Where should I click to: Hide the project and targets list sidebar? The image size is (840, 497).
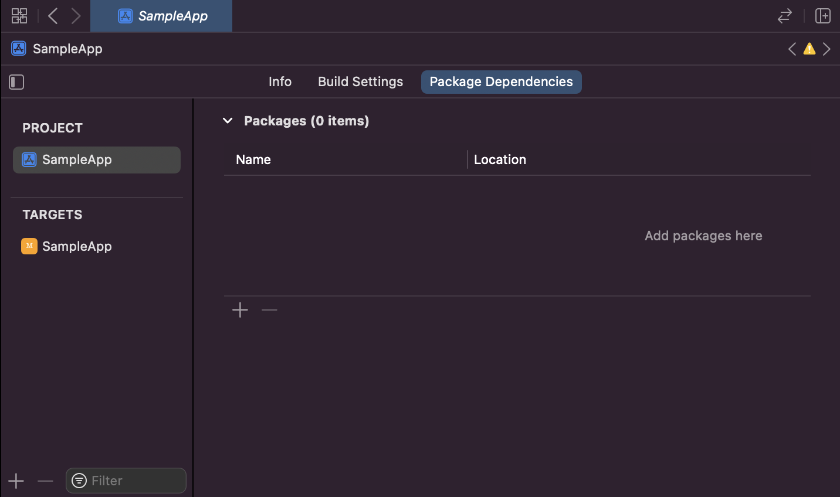tap(16, 82)
